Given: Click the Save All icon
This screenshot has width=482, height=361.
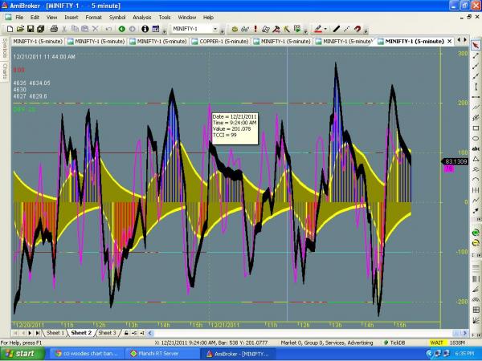Looking at the screenshot, I should (x=40, y=29).
